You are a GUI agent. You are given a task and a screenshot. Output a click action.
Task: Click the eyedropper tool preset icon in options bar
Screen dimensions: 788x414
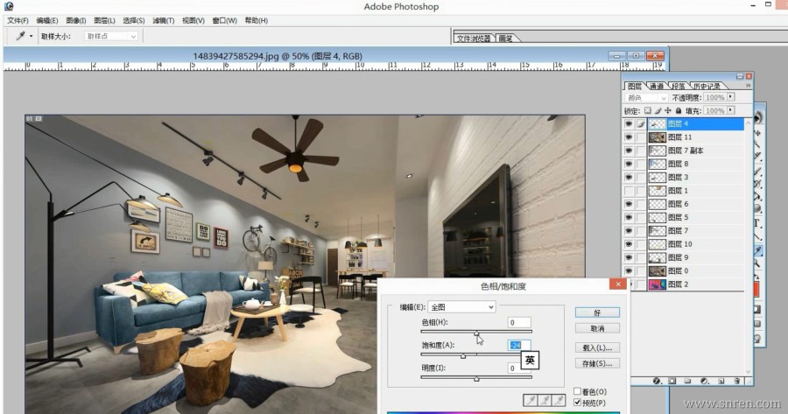[x=21, y=36]
